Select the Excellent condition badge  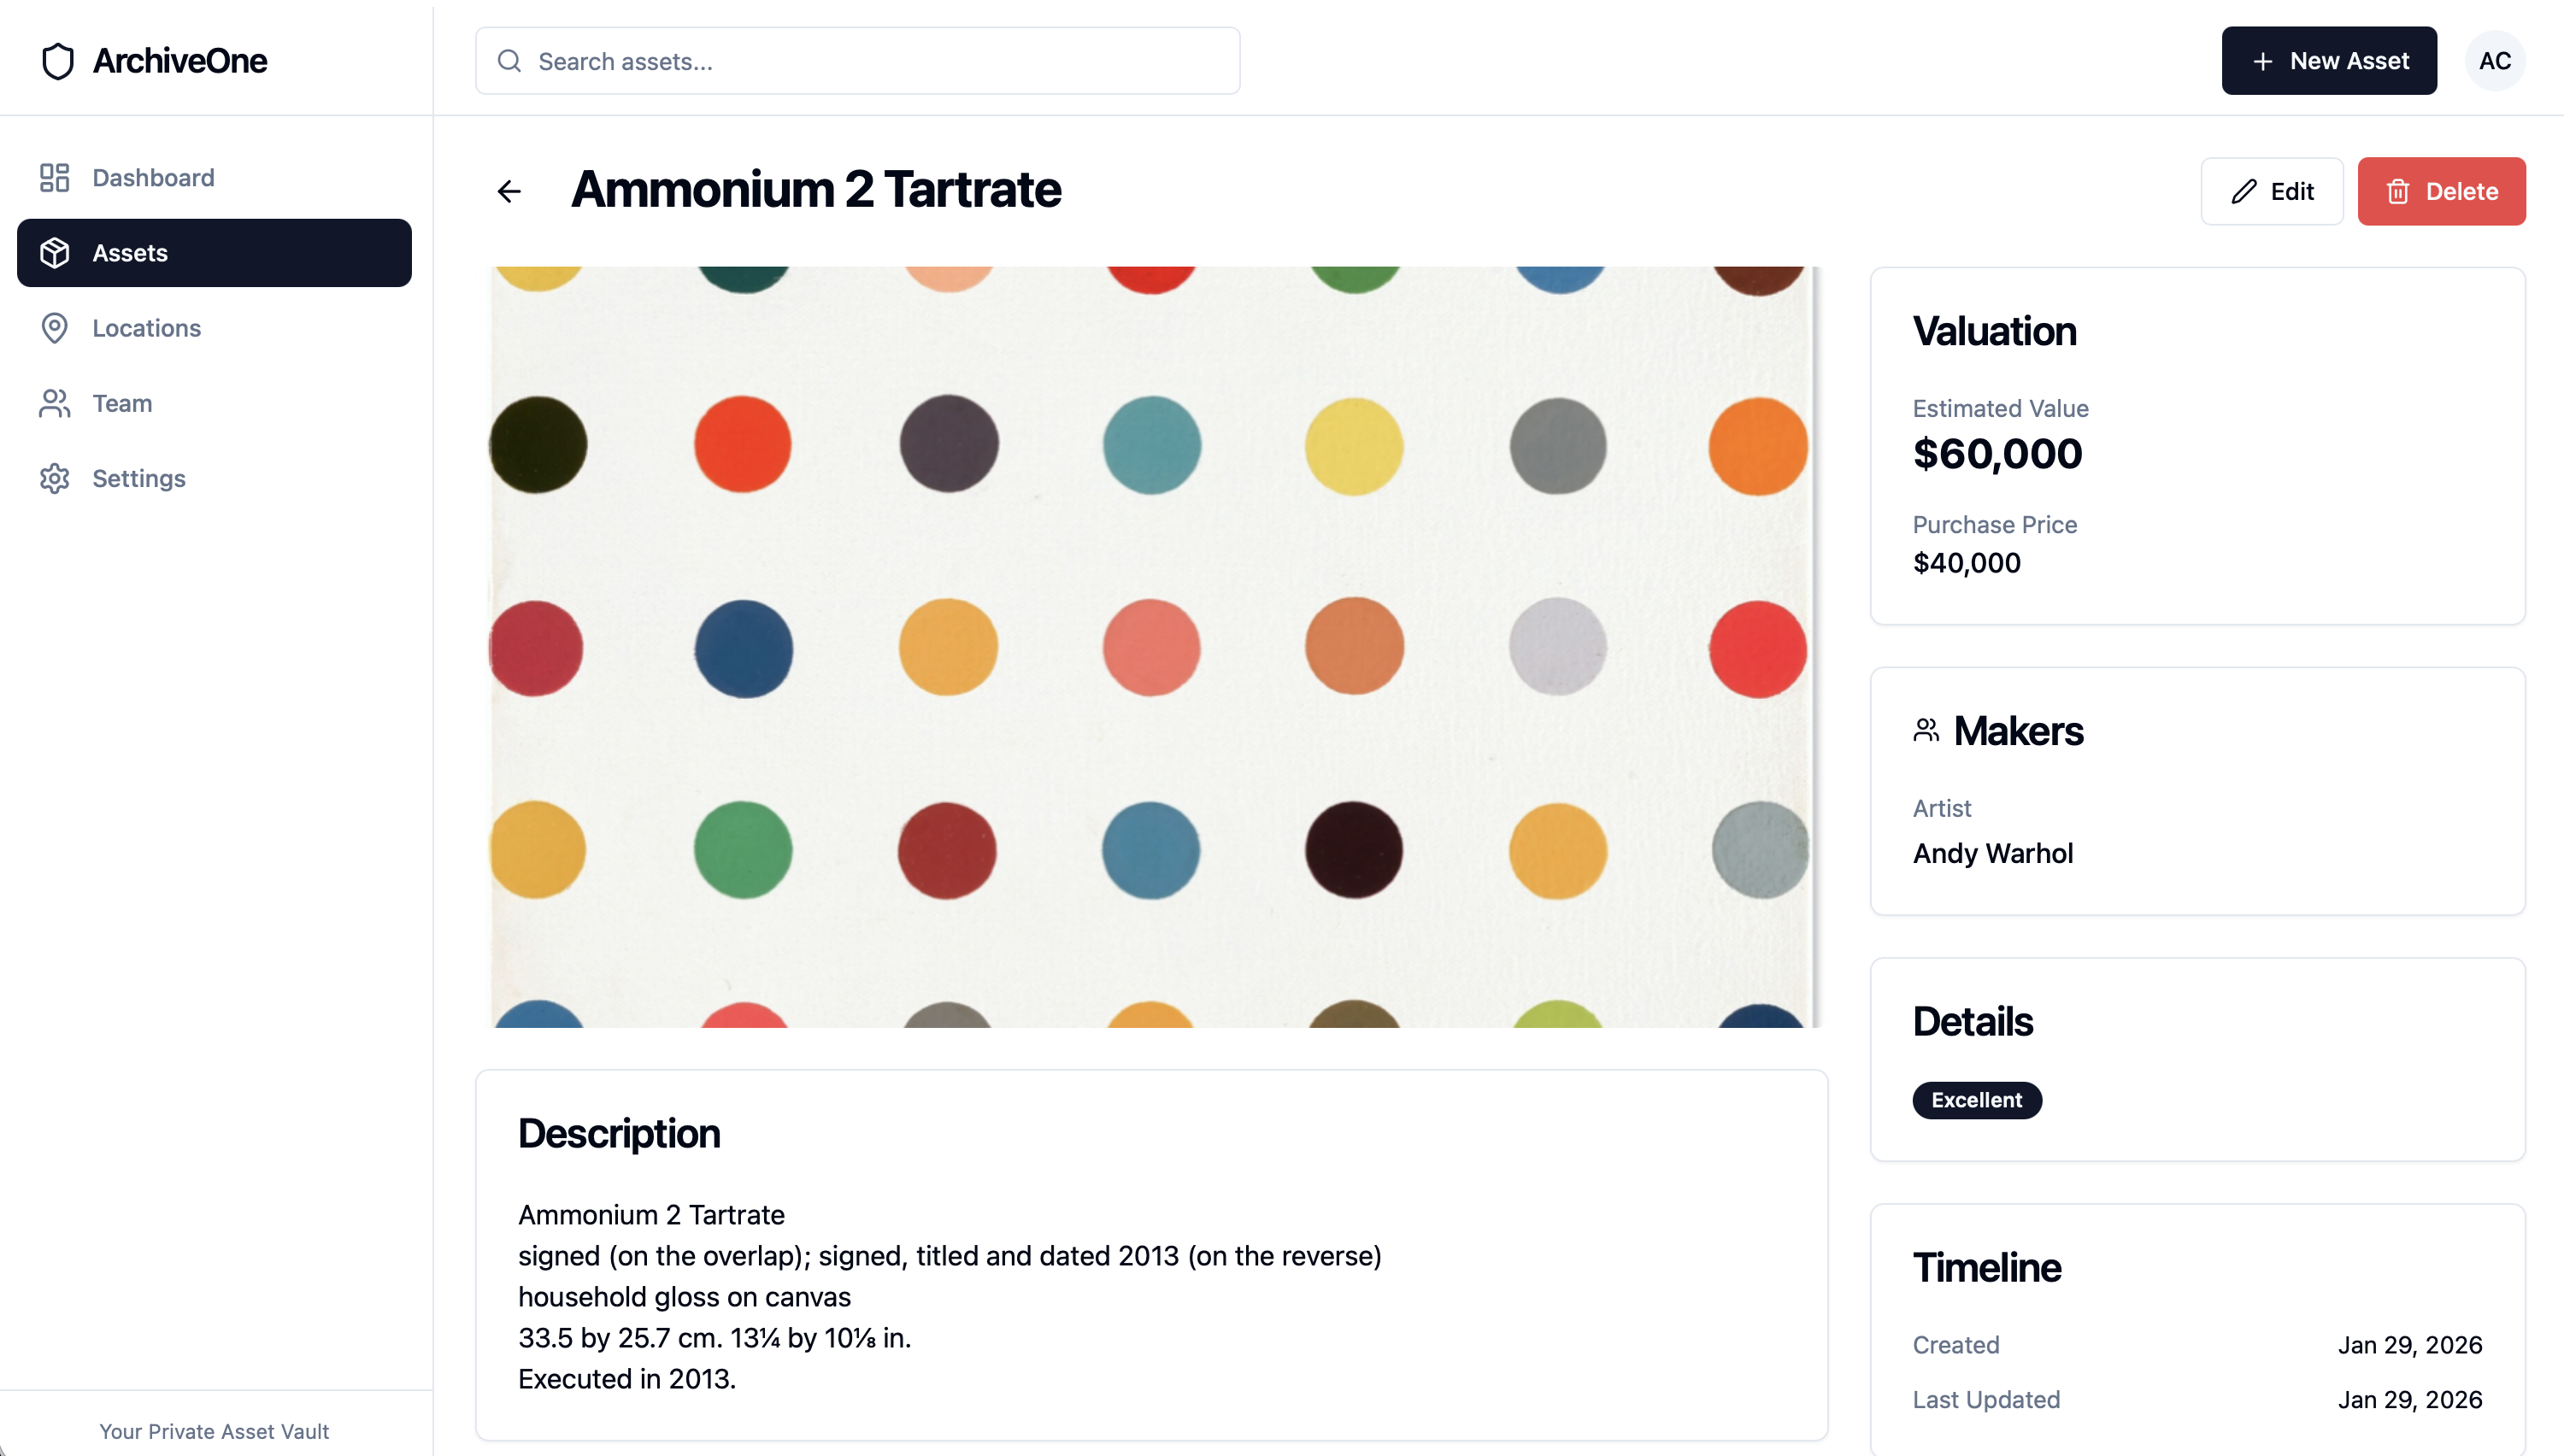pos(1976,1099)
